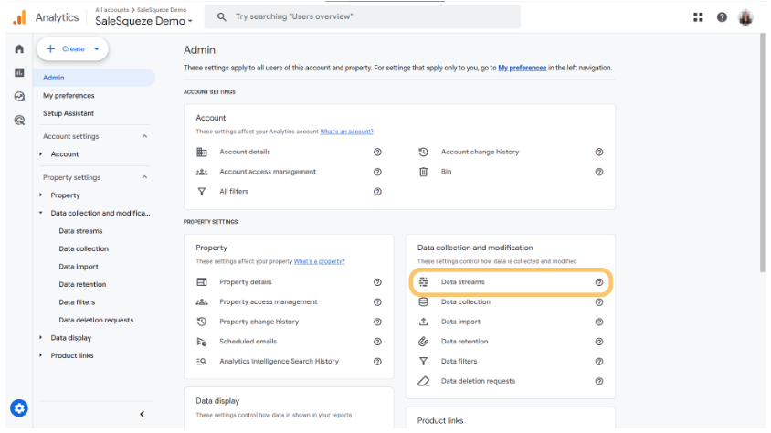Viewport: 771px width, 433px height.
Task: Click help icon beside Property change history
Action: [377, 322]
